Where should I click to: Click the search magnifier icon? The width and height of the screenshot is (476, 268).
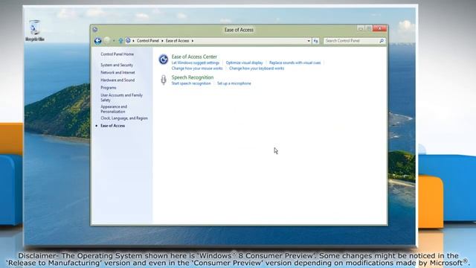click(382, 41)
